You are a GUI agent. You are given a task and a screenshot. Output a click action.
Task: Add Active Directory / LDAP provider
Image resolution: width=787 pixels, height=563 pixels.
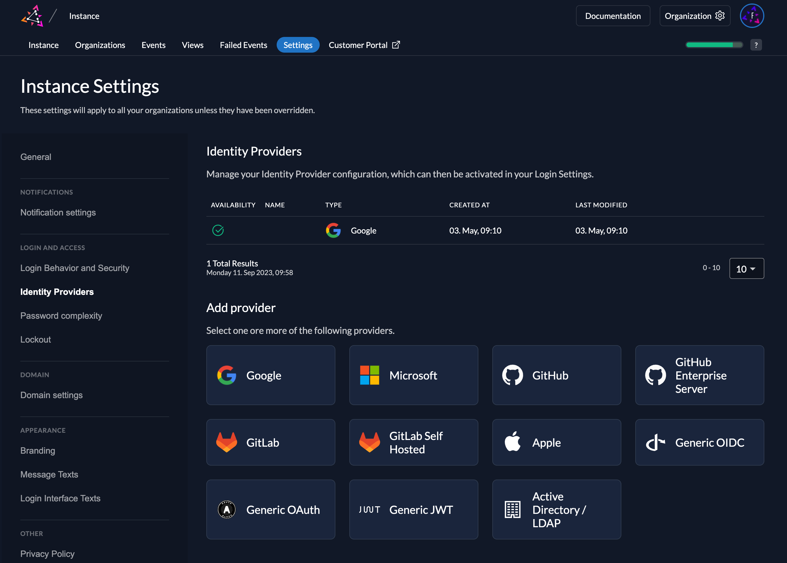tap(556, 509)
